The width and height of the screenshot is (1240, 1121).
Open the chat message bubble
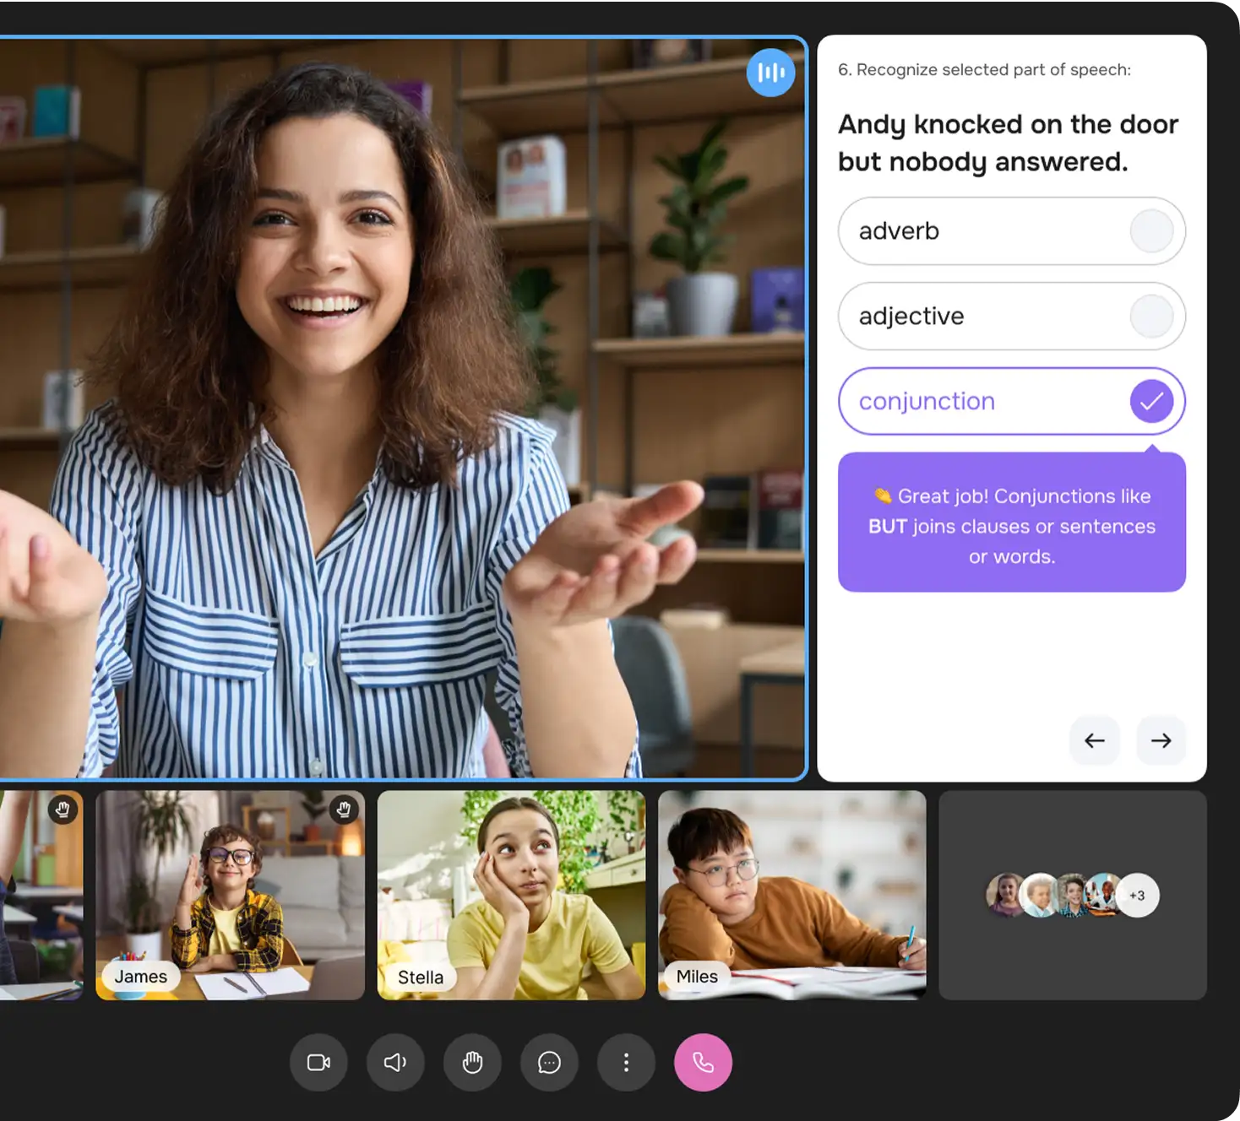(549, 1062)
